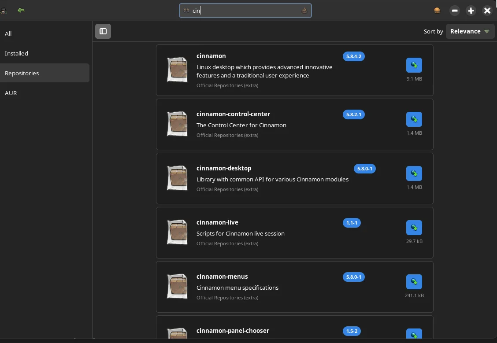This screenshot has width=497, height=343.
Task: Install cinnamon-live using its blue icon
Action: [414, 227]
